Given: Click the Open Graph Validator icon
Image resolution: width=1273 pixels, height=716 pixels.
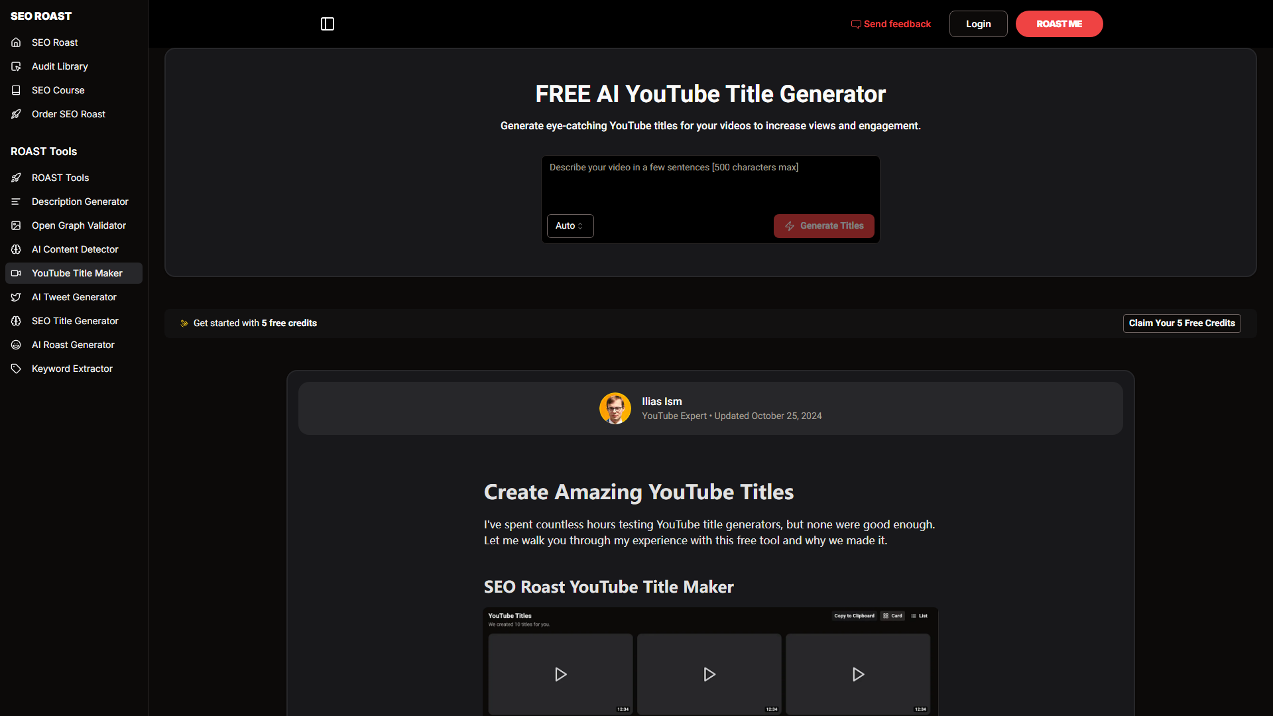Looking at the screenshot, I should (16, 225).
